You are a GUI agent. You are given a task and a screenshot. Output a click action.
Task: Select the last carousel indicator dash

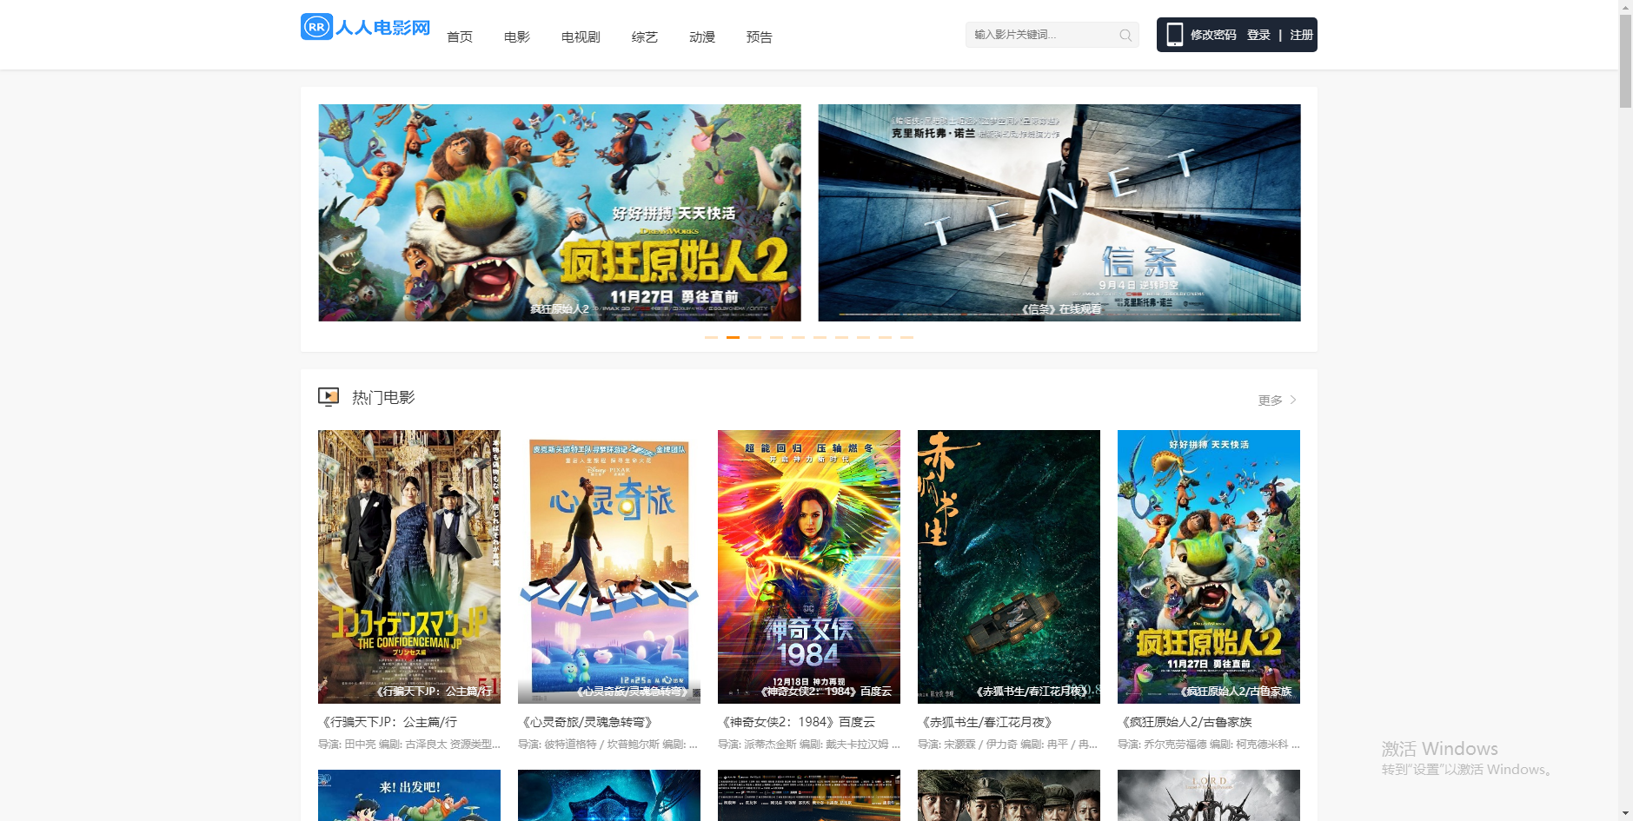coord(906,337)
